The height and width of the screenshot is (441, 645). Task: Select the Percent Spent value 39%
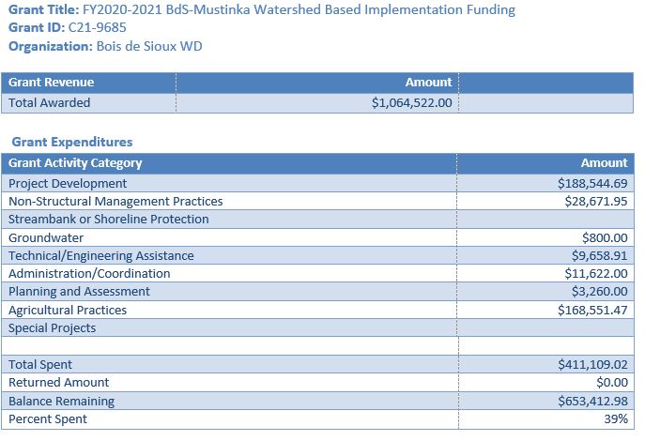tap(616, 418)
